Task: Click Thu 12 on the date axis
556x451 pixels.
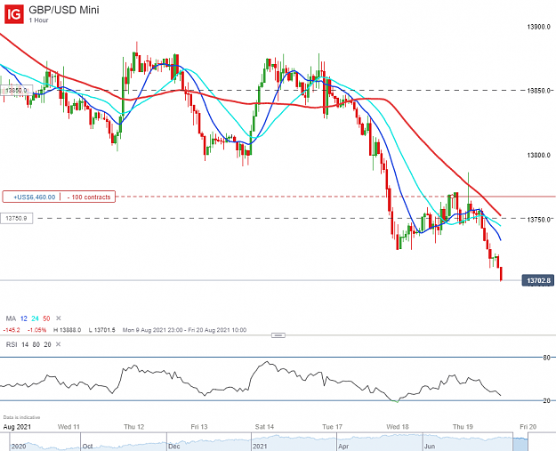Action: tap(134, 427)
